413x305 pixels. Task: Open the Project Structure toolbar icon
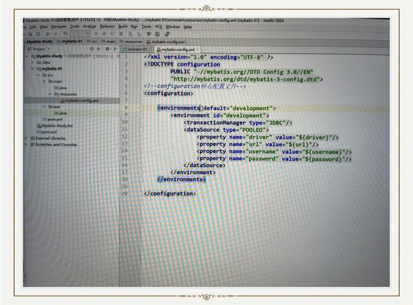tap(158, 34)
